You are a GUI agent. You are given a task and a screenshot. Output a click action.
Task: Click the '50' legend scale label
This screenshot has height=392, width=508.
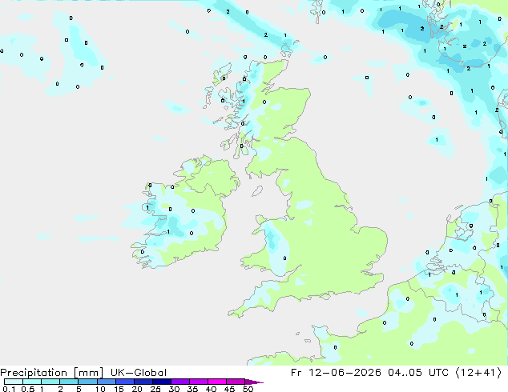248,389
